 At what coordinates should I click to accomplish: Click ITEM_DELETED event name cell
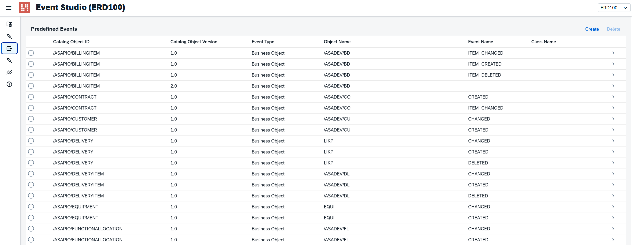tap(484, 75)
